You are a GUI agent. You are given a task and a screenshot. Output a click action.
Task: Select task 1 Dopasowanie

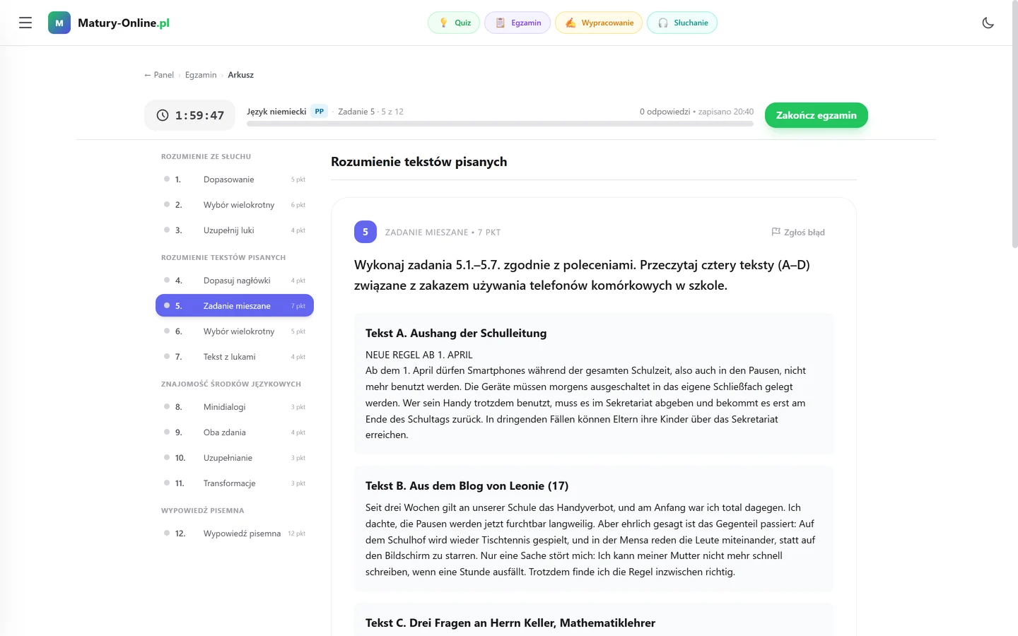tap(235, 179)
